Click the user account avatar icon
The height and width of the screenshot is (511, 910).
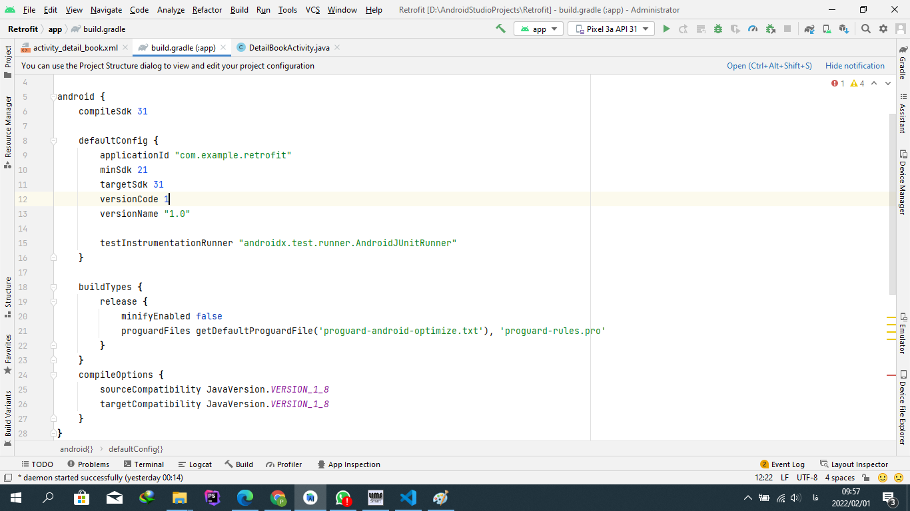[x=901, y=29]
